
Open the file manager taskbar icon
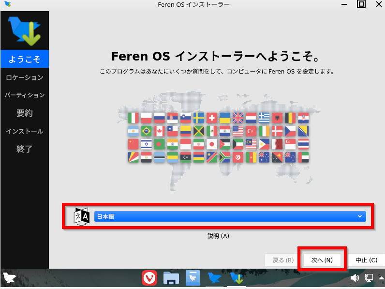(171, 278)
